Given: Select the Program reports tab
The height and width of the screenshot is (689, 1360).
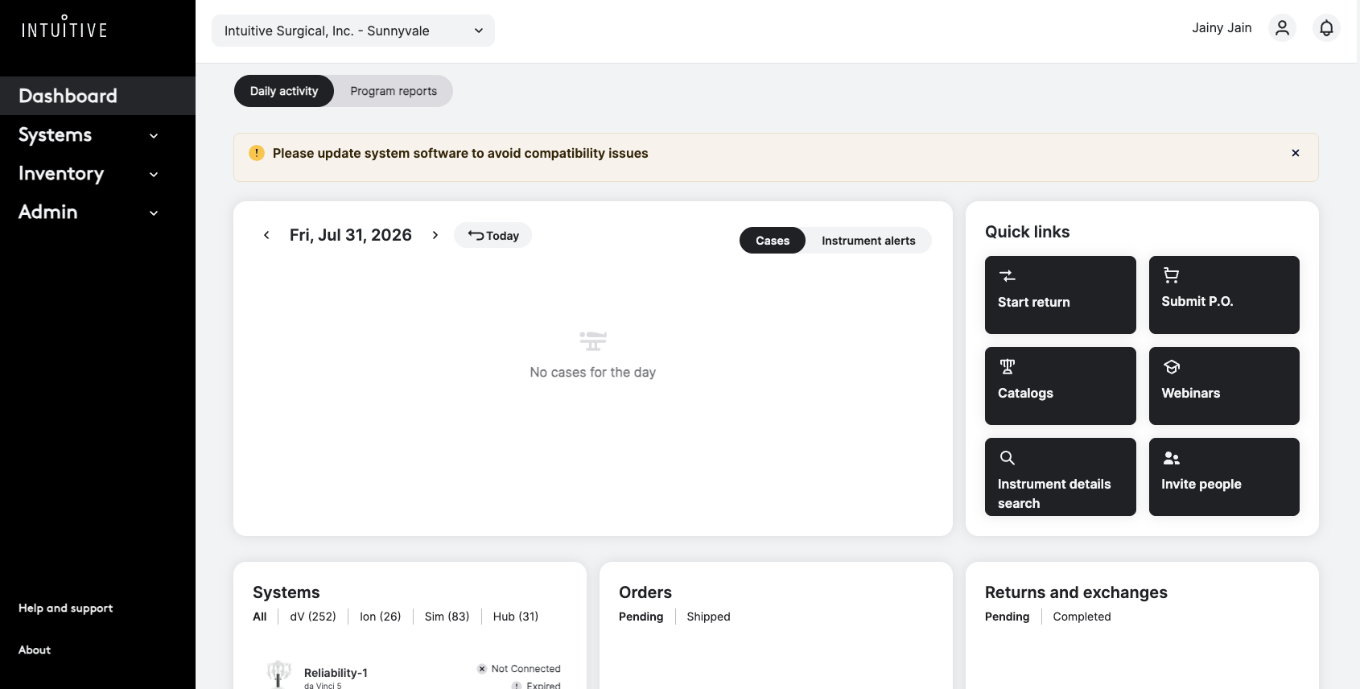Looking at the screenshot, I should [x=394, y=91].
